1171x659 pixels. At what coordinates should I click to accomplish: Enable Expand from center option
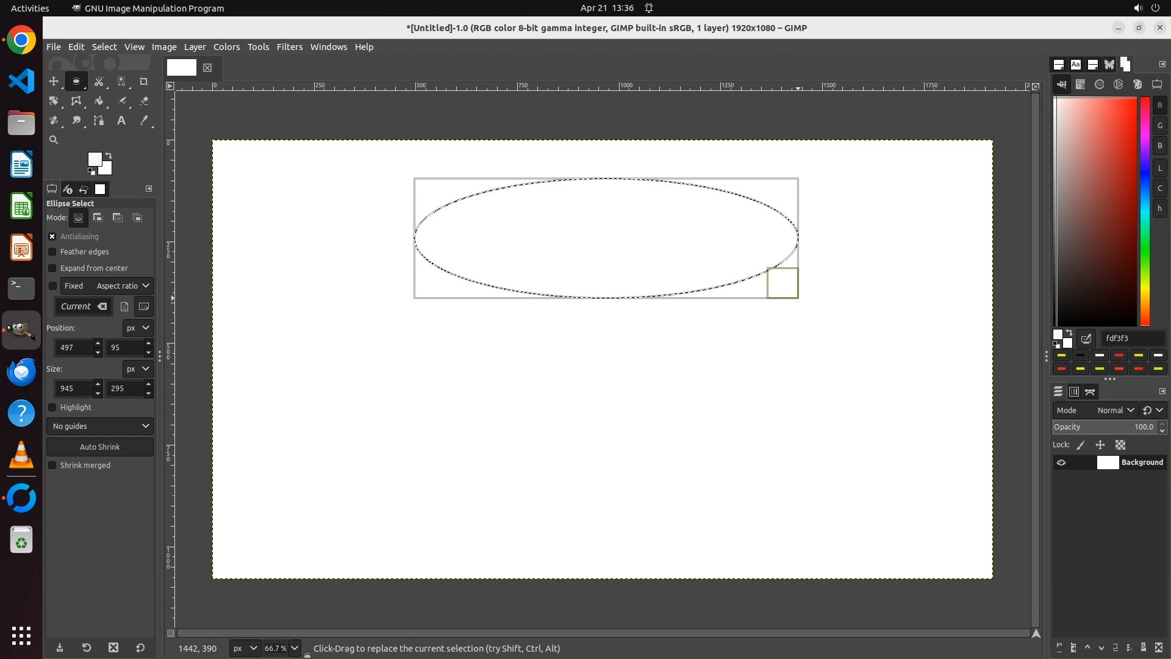[52, 268]
